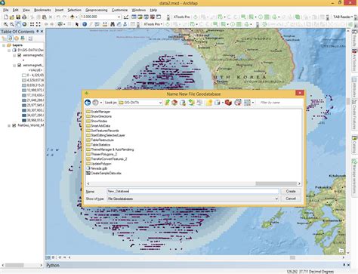Select the black arrow Select Elements tool
The image size is (358, 274).
click(77, 24)
